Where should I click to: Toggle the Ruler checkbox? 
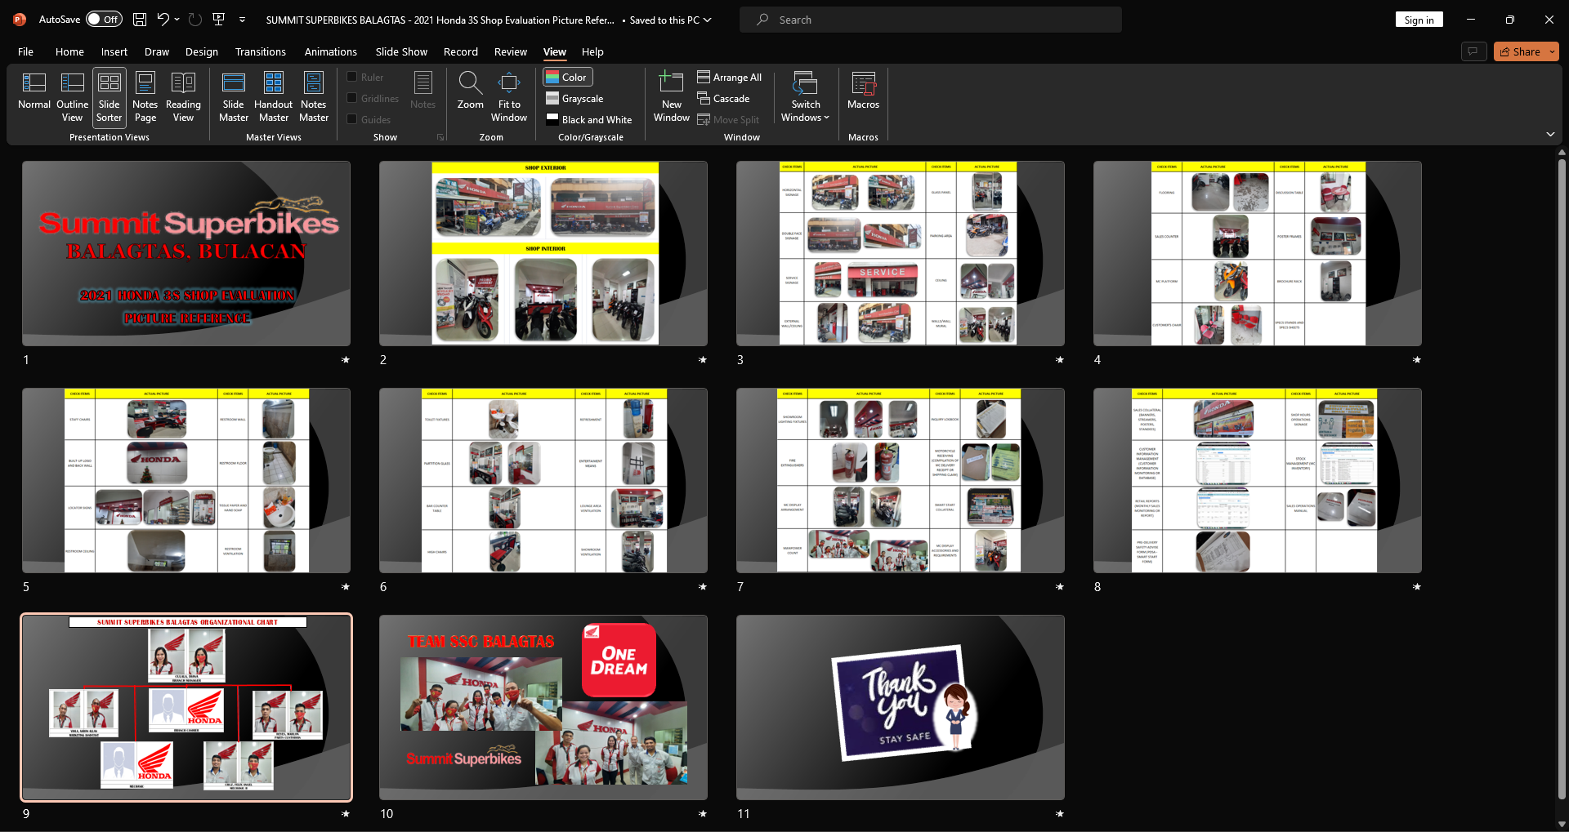(352, 77)
